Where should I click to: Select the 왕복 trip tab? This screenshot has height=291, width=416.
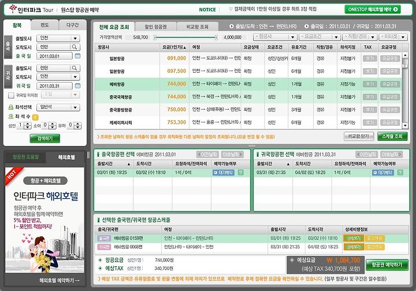coord(17,25)
